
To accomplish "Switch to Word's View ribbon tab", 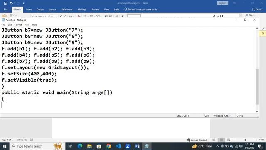I will pos(106,10).
